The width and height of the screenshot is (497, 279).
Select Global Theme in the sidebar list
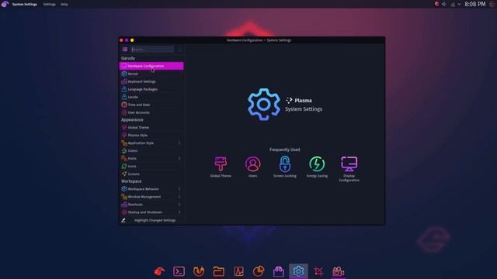tap(151, 127)
